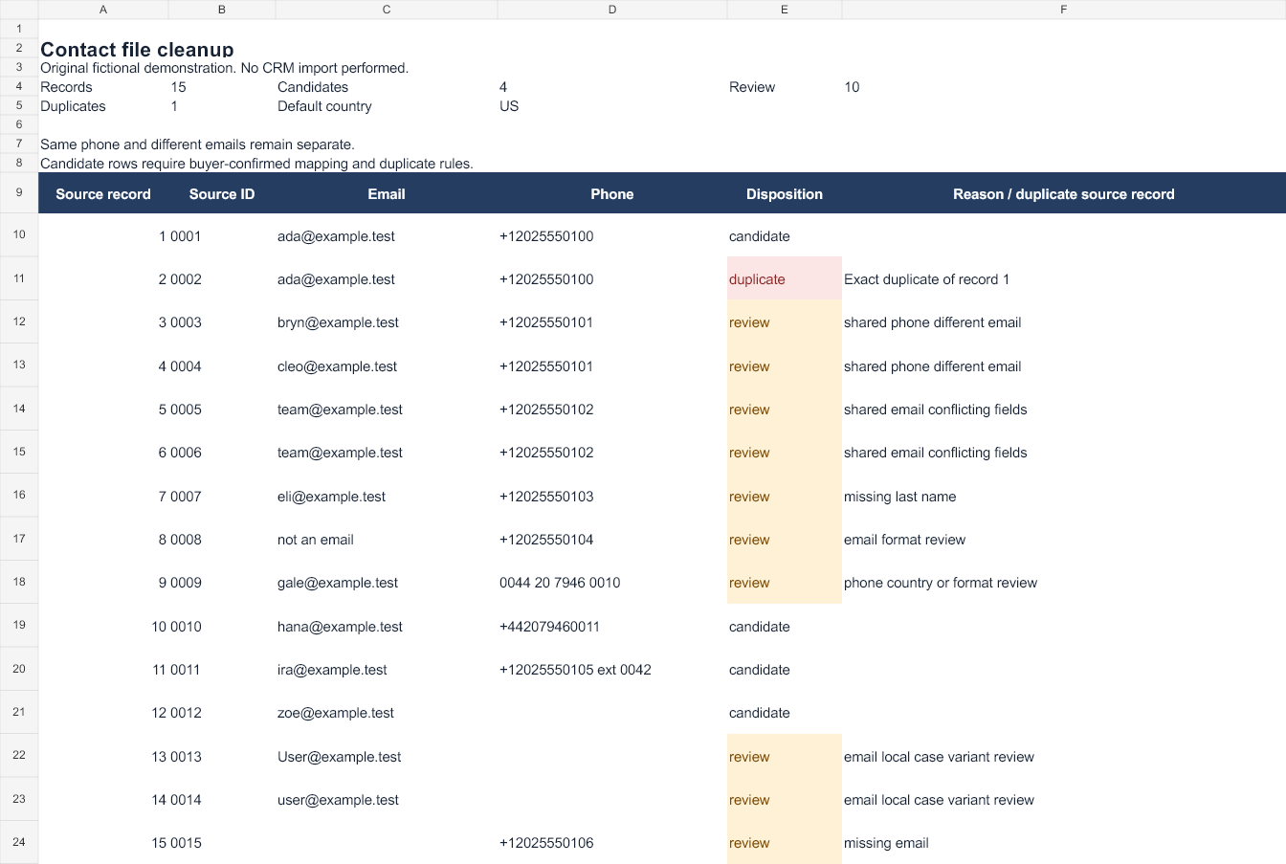Select the 'Candidates' summary label cell
The image size is (1286, 864).
tap(387, 87)
